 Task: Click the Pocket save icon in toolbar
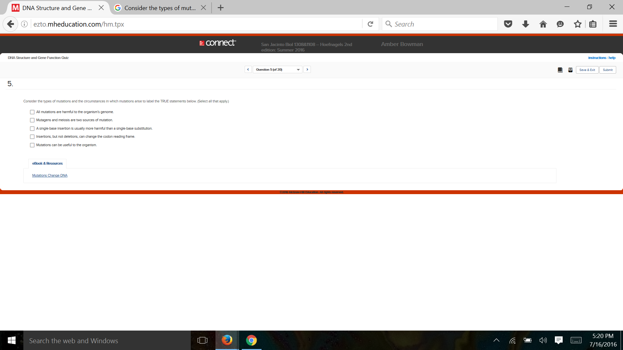pyautogui.click(x=508, y=24)
